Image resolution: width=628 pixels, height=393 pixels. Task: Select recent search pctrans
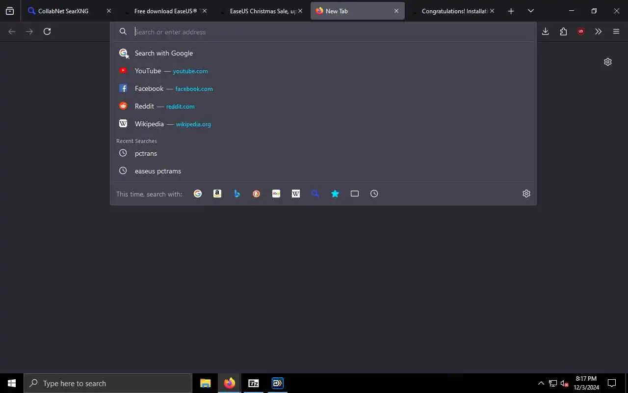(323, 153)
